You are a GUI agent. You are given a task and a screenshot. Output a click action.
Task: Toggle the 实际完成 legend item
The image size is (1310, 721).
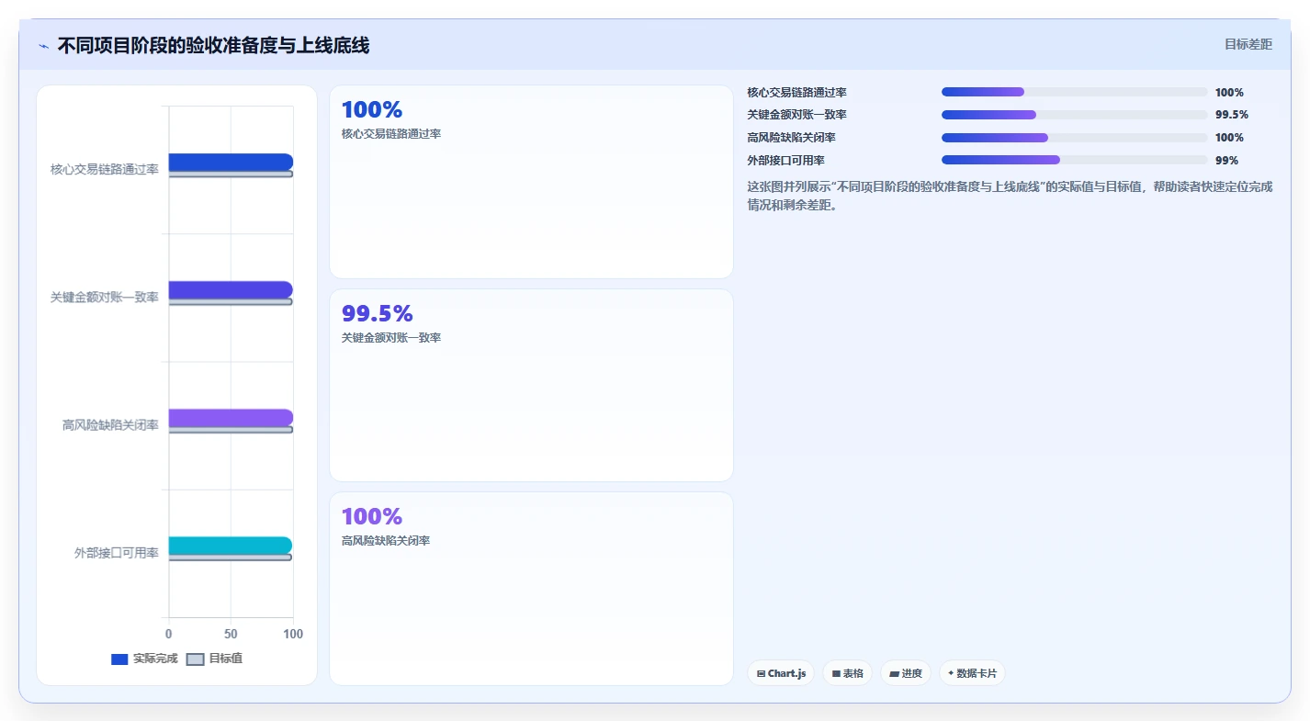coord(144,659)
